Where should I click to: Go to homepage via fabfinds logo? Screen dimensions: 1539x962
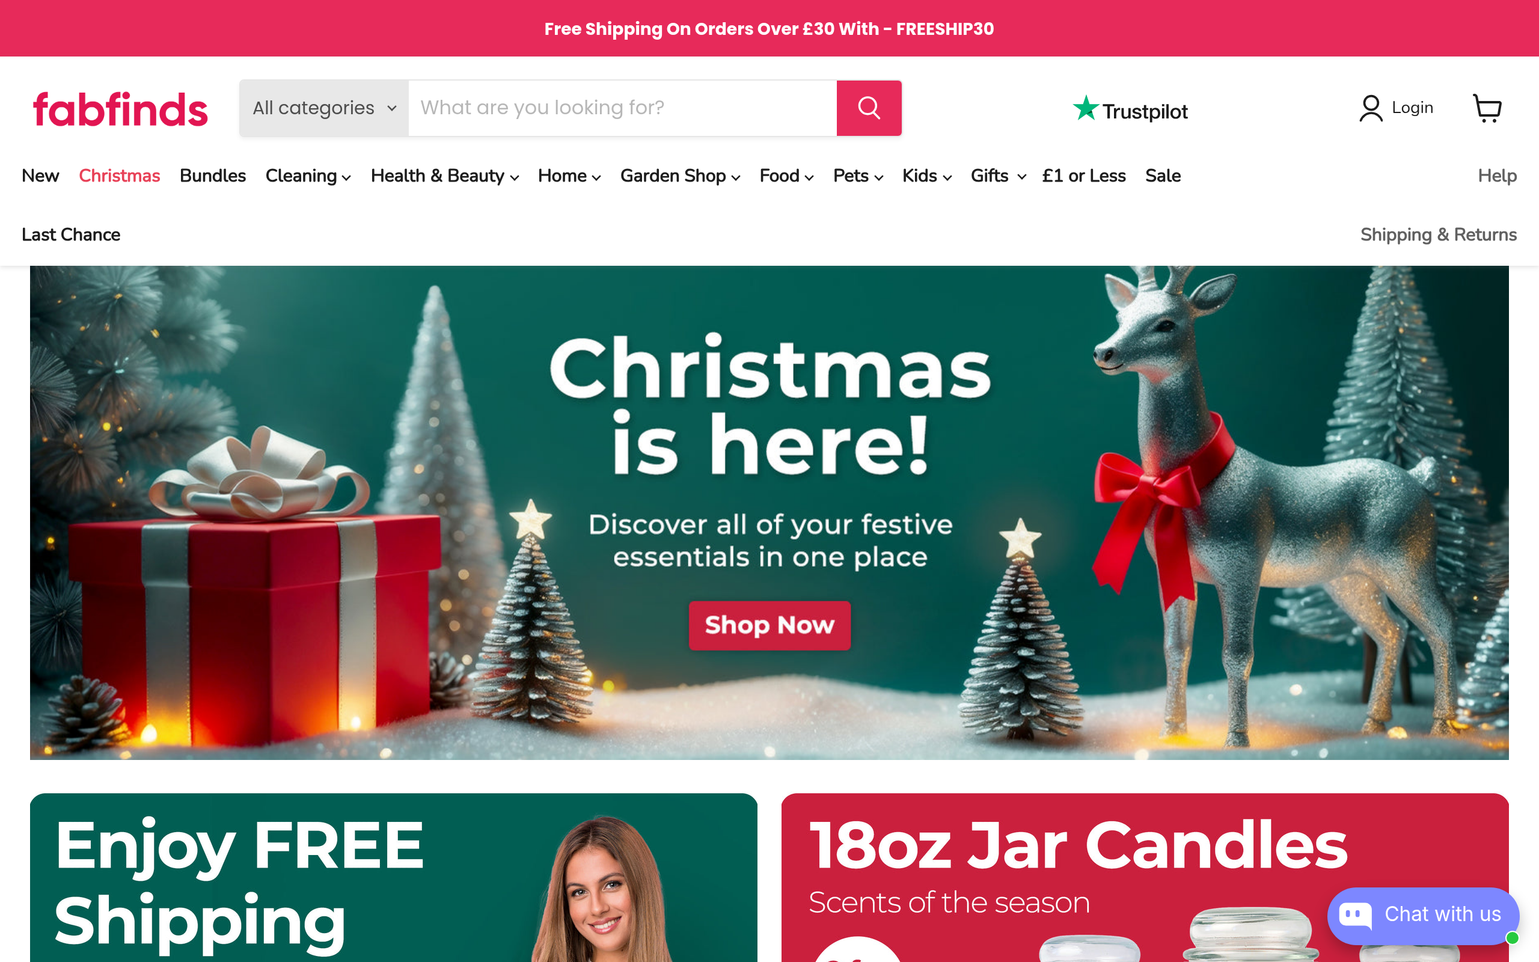[120, 109]
